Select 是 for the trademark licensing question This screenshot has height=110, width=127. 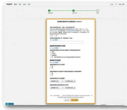coord(51,73)
